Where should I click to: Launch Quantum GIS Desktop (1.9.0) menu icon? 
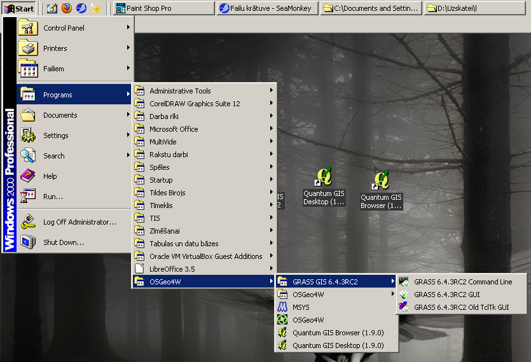pyautogui.click(x=282, y=345)
